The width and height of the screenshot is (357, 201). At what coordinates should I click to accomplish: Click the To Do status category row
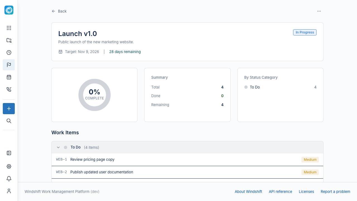(x=280, y=87)
